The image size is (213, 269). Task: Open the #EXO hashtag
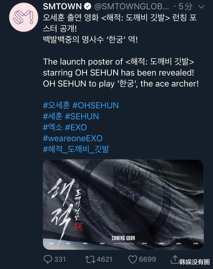[x=76, y=127]
